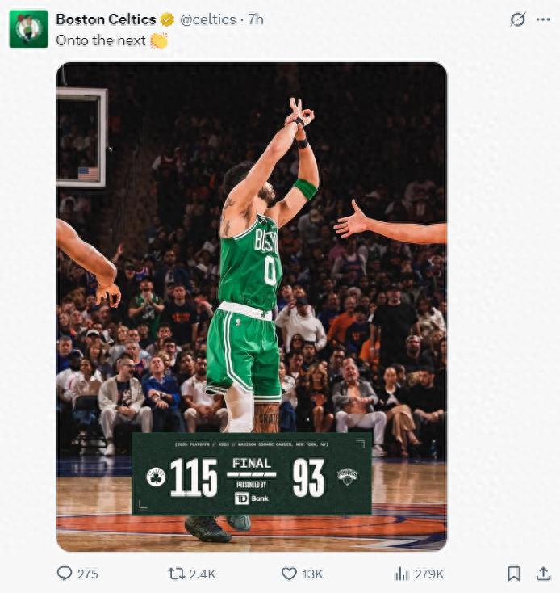Click the Knicks logo beside the 93 score
Viewport: 560px width, 593px height.
pos(347,477)
